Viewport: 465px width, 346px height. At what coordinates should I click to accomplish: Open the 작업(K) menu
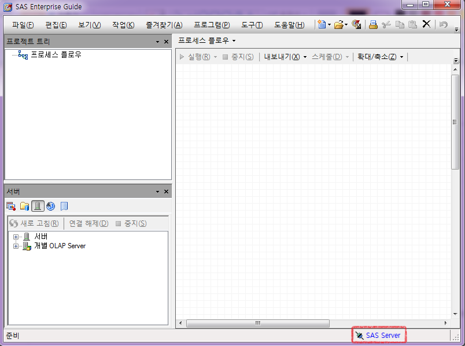click(123, 25)
